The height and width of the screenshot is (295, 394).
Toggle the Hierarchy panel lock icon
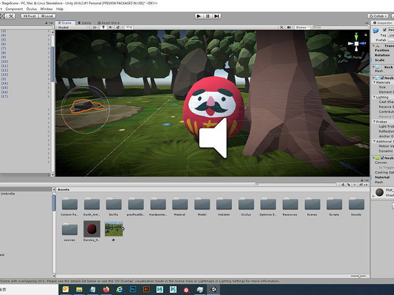point(46,23)
